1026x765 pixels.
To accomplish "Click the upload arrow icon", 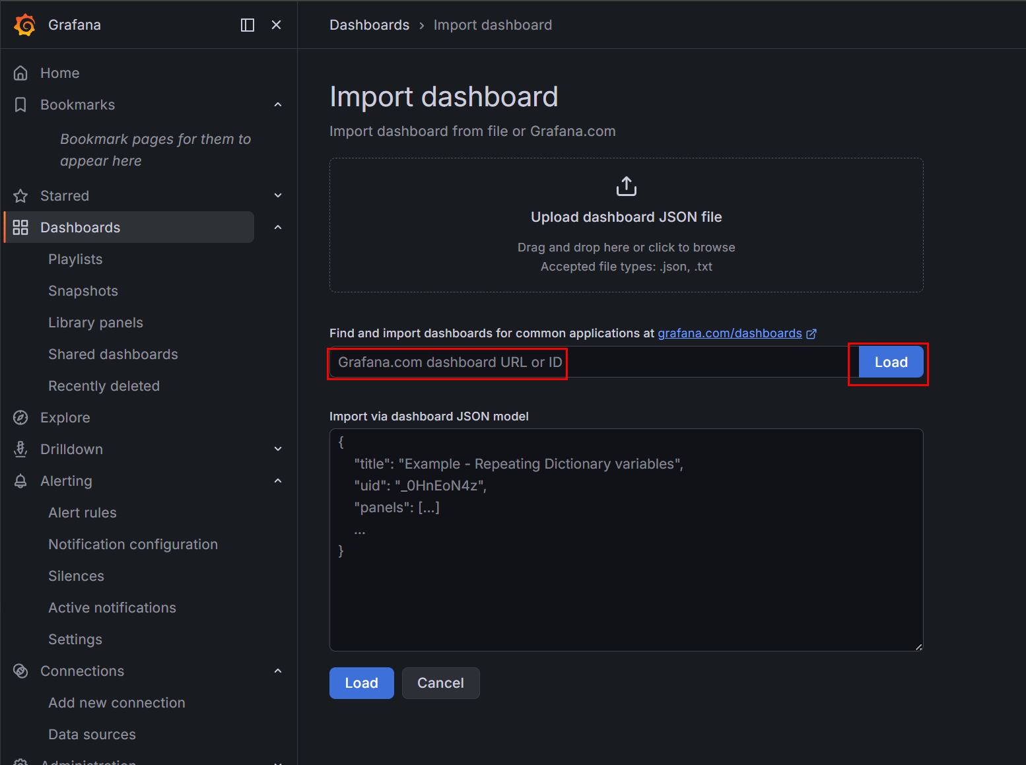I will [x=627, y=186].
